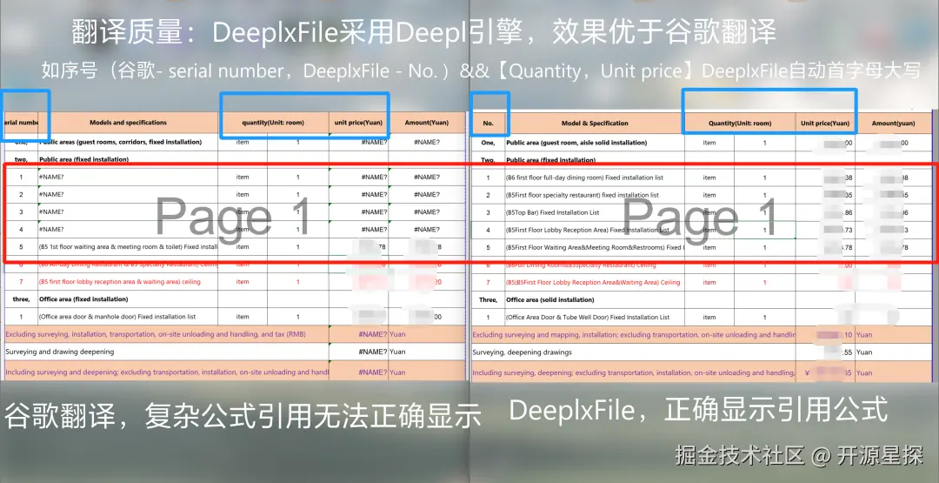Click '(B5 1st floor waiting area & meeting room & toilet)' cell

128,247
